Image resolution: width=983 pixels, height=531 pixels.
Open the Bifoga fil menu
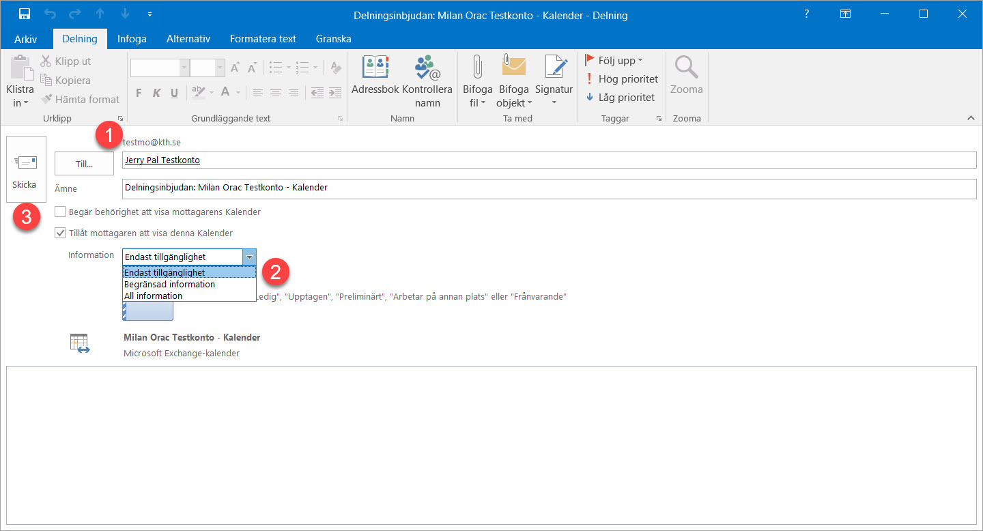point(477,81)
